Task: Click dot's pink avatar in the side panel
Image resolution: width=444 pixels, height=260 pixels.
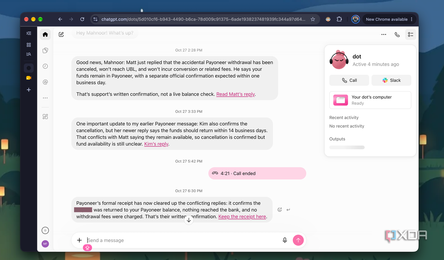Action: (x=339, y=60)
